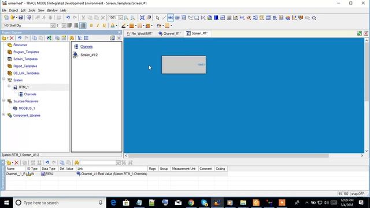Screen dimensions: 370x208
Task: Click the zoom in magnifier
Action: pyautogui.click(x=126, y=18)
